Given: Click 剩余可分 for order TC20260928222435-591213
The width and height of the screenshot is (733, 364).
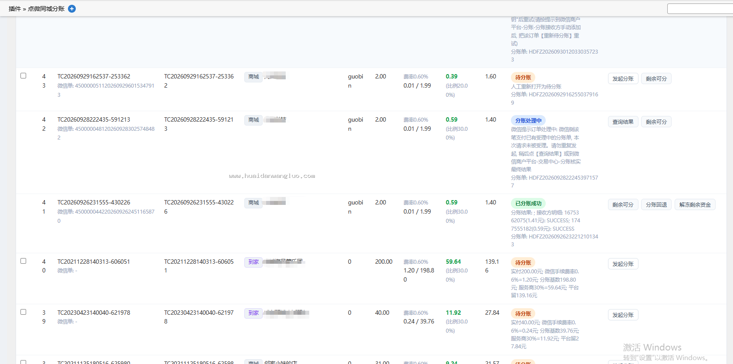Looking at the screenshot, I should tap(656, 122).
